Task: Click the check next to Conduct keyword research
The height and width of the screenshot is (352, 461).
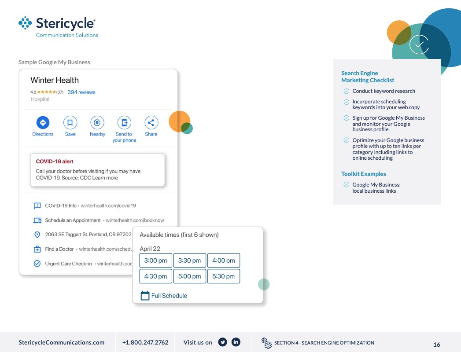Action: pyautogui.click(x=347, y=91)
